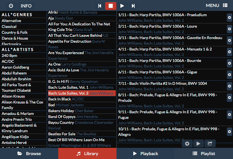
Task: Select artist Angelo Badamenti & Kinny Landrum
Action: (23, 128)
